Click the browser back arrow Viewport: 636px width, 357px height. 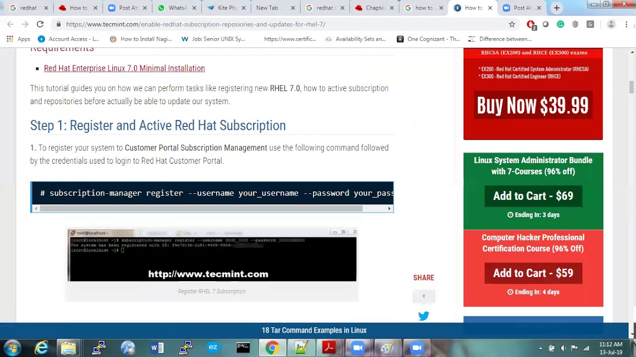tap(10, 24)
